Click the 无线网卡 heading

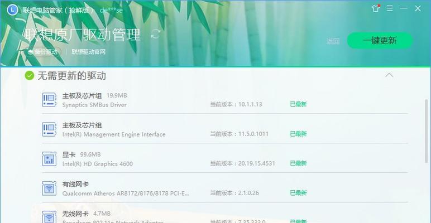click(x=75, y=214)
